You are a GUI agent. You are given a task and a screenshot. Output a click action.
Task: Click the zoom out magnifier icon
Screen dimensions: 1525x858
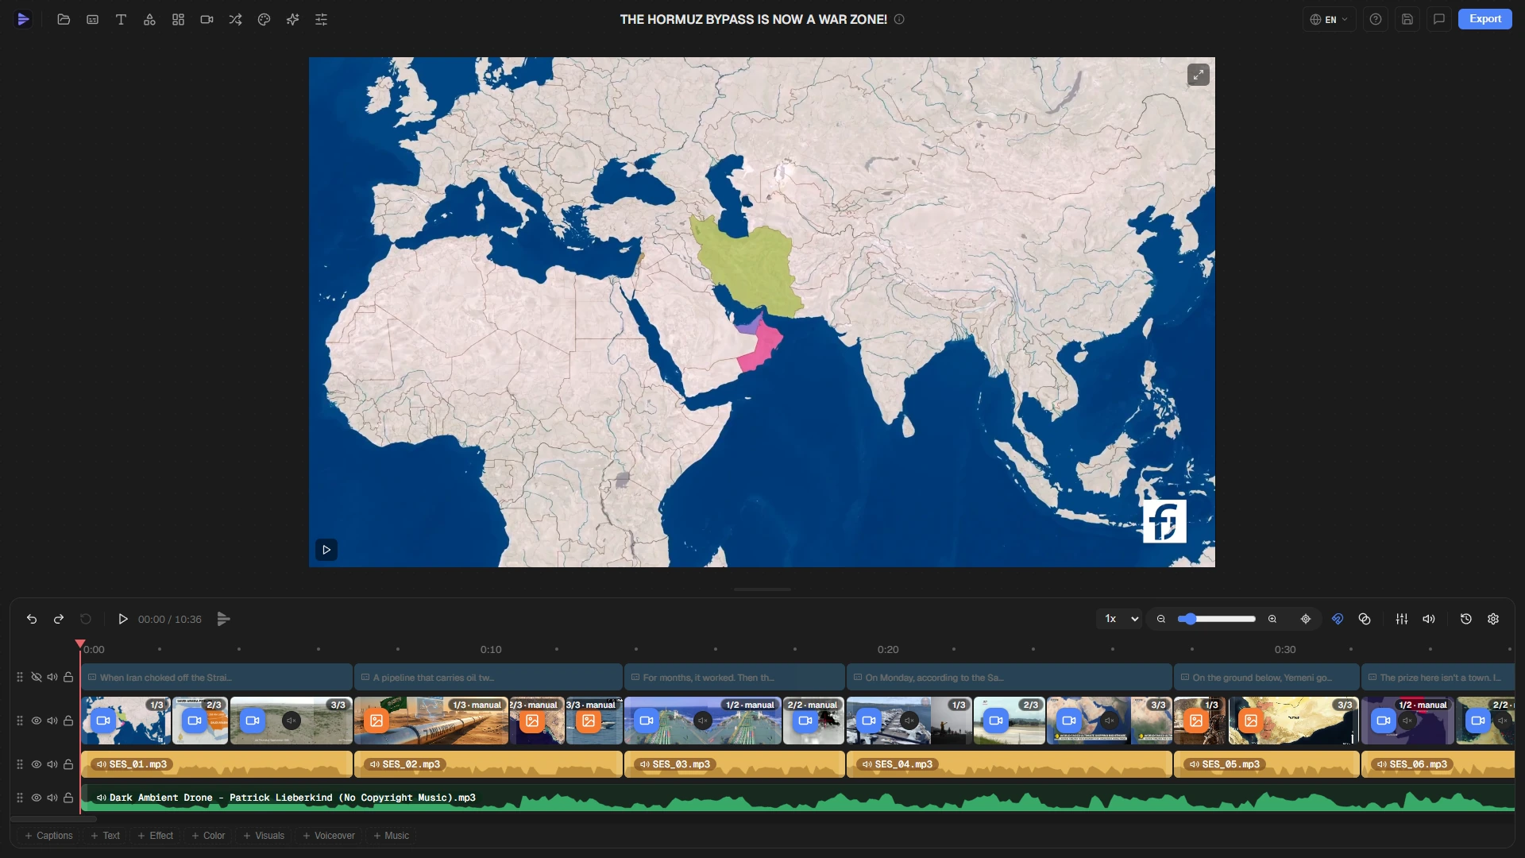click(1161, 619)
